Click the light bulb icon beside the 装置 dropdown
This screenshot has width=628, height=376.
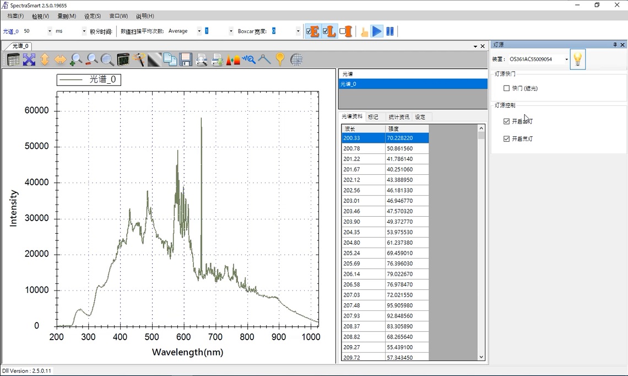point(577,60)
